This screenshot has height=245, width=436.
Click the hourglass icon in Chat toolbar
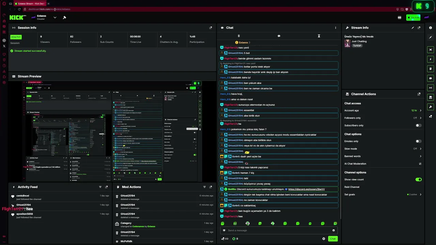coord(319,36)
